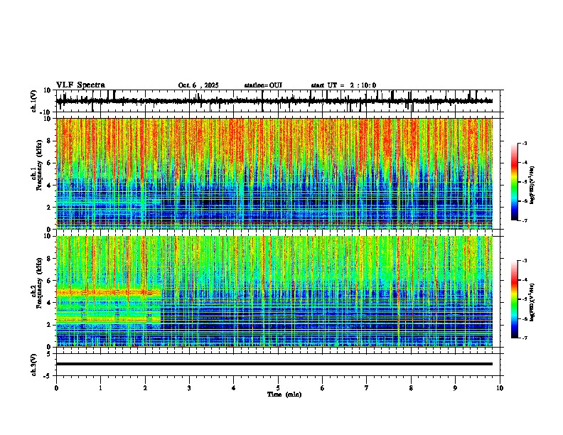Select the date text 'Oct. 6, 2025'

198,85
